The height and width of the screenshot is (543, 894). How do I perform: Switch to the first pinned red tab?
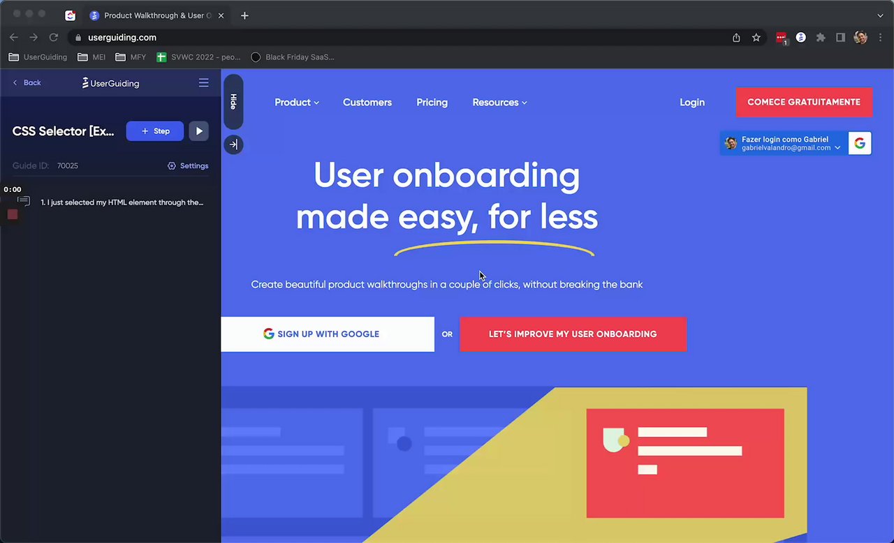coord(70,15)
